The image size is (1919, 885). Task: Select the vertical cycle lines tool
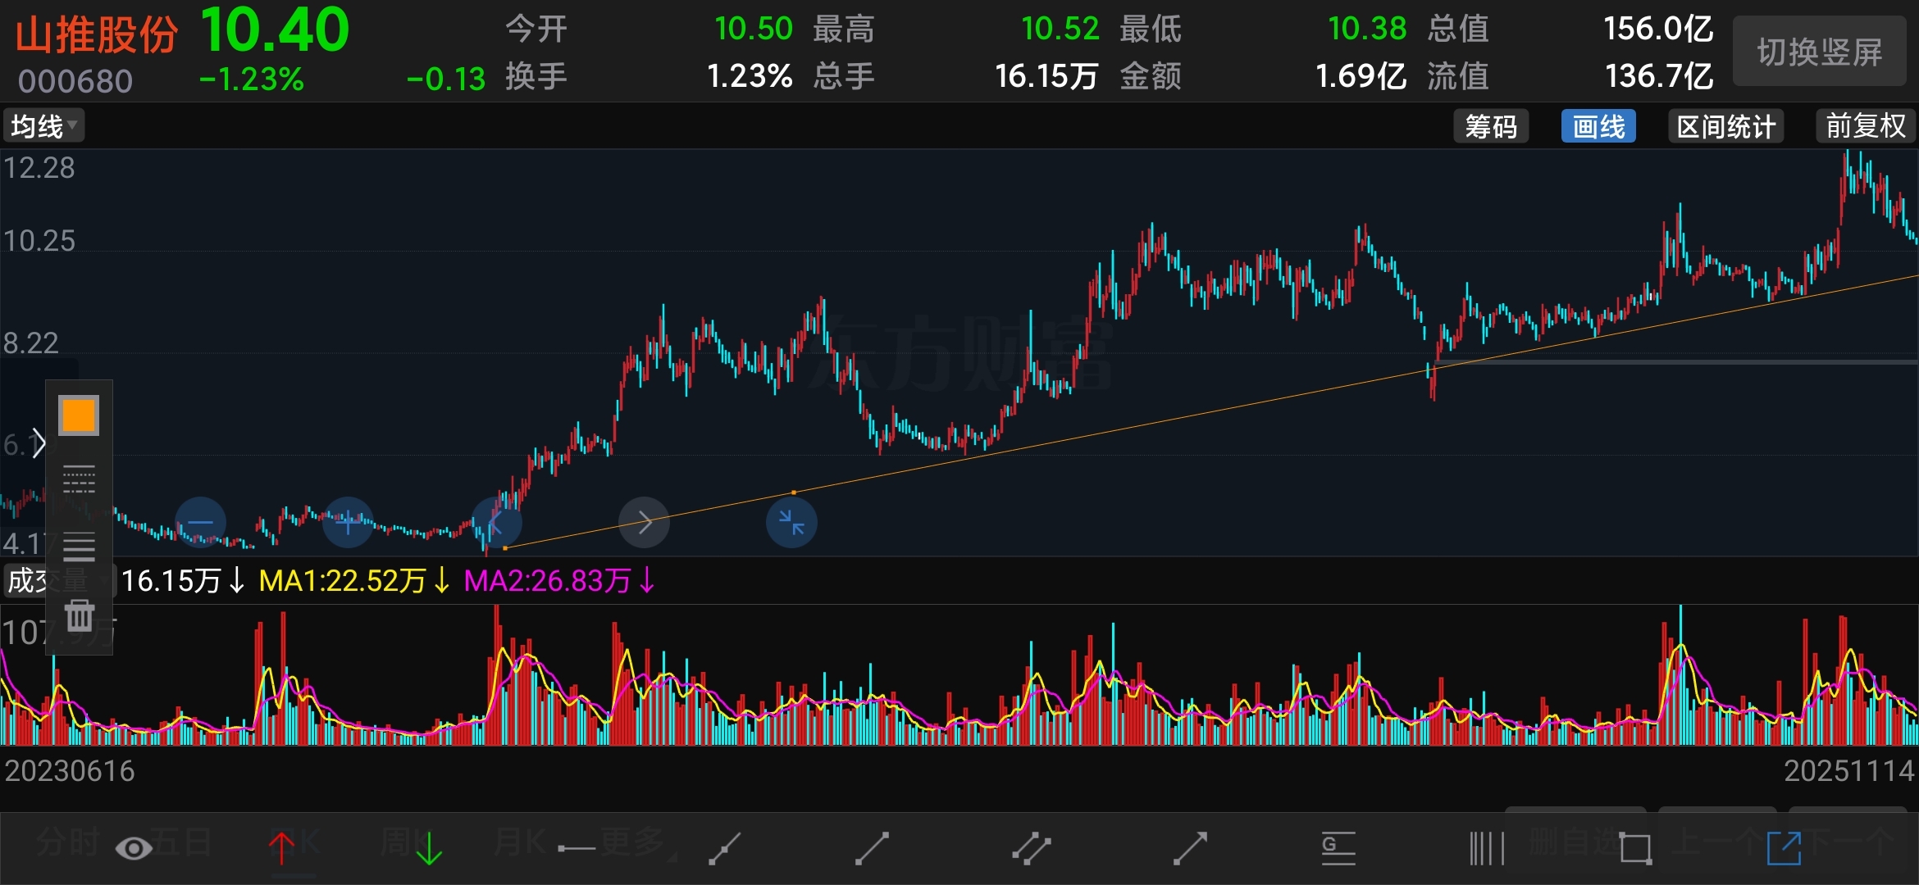tap(1486, 848)
